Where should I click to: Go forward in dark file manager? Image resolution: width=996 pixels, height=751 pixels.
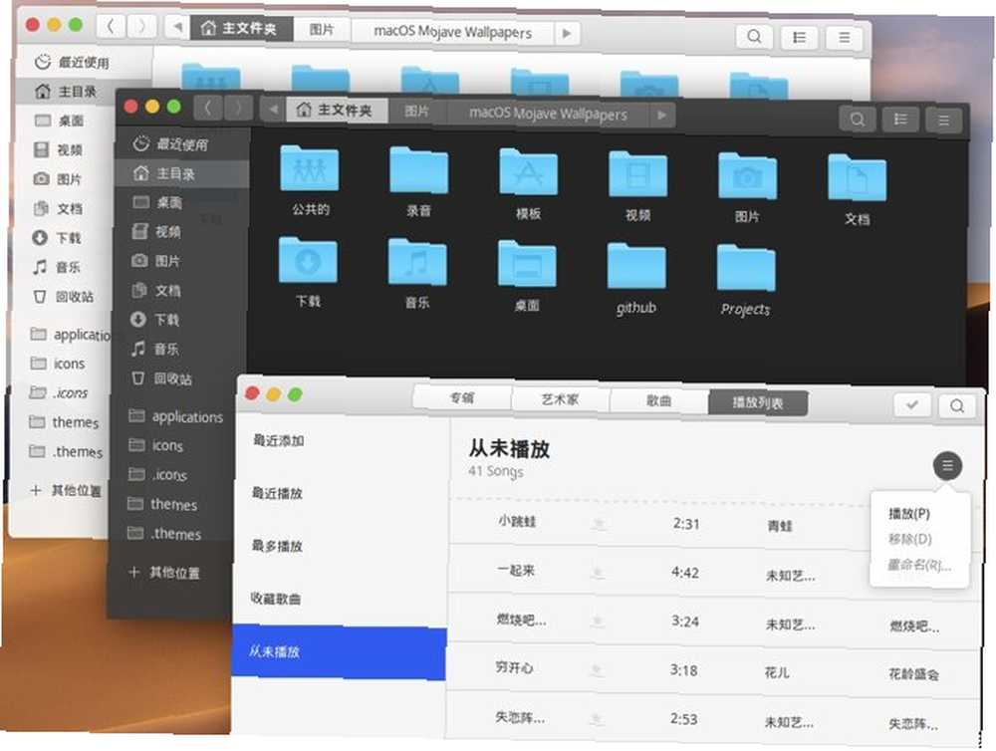click(238, 109)
